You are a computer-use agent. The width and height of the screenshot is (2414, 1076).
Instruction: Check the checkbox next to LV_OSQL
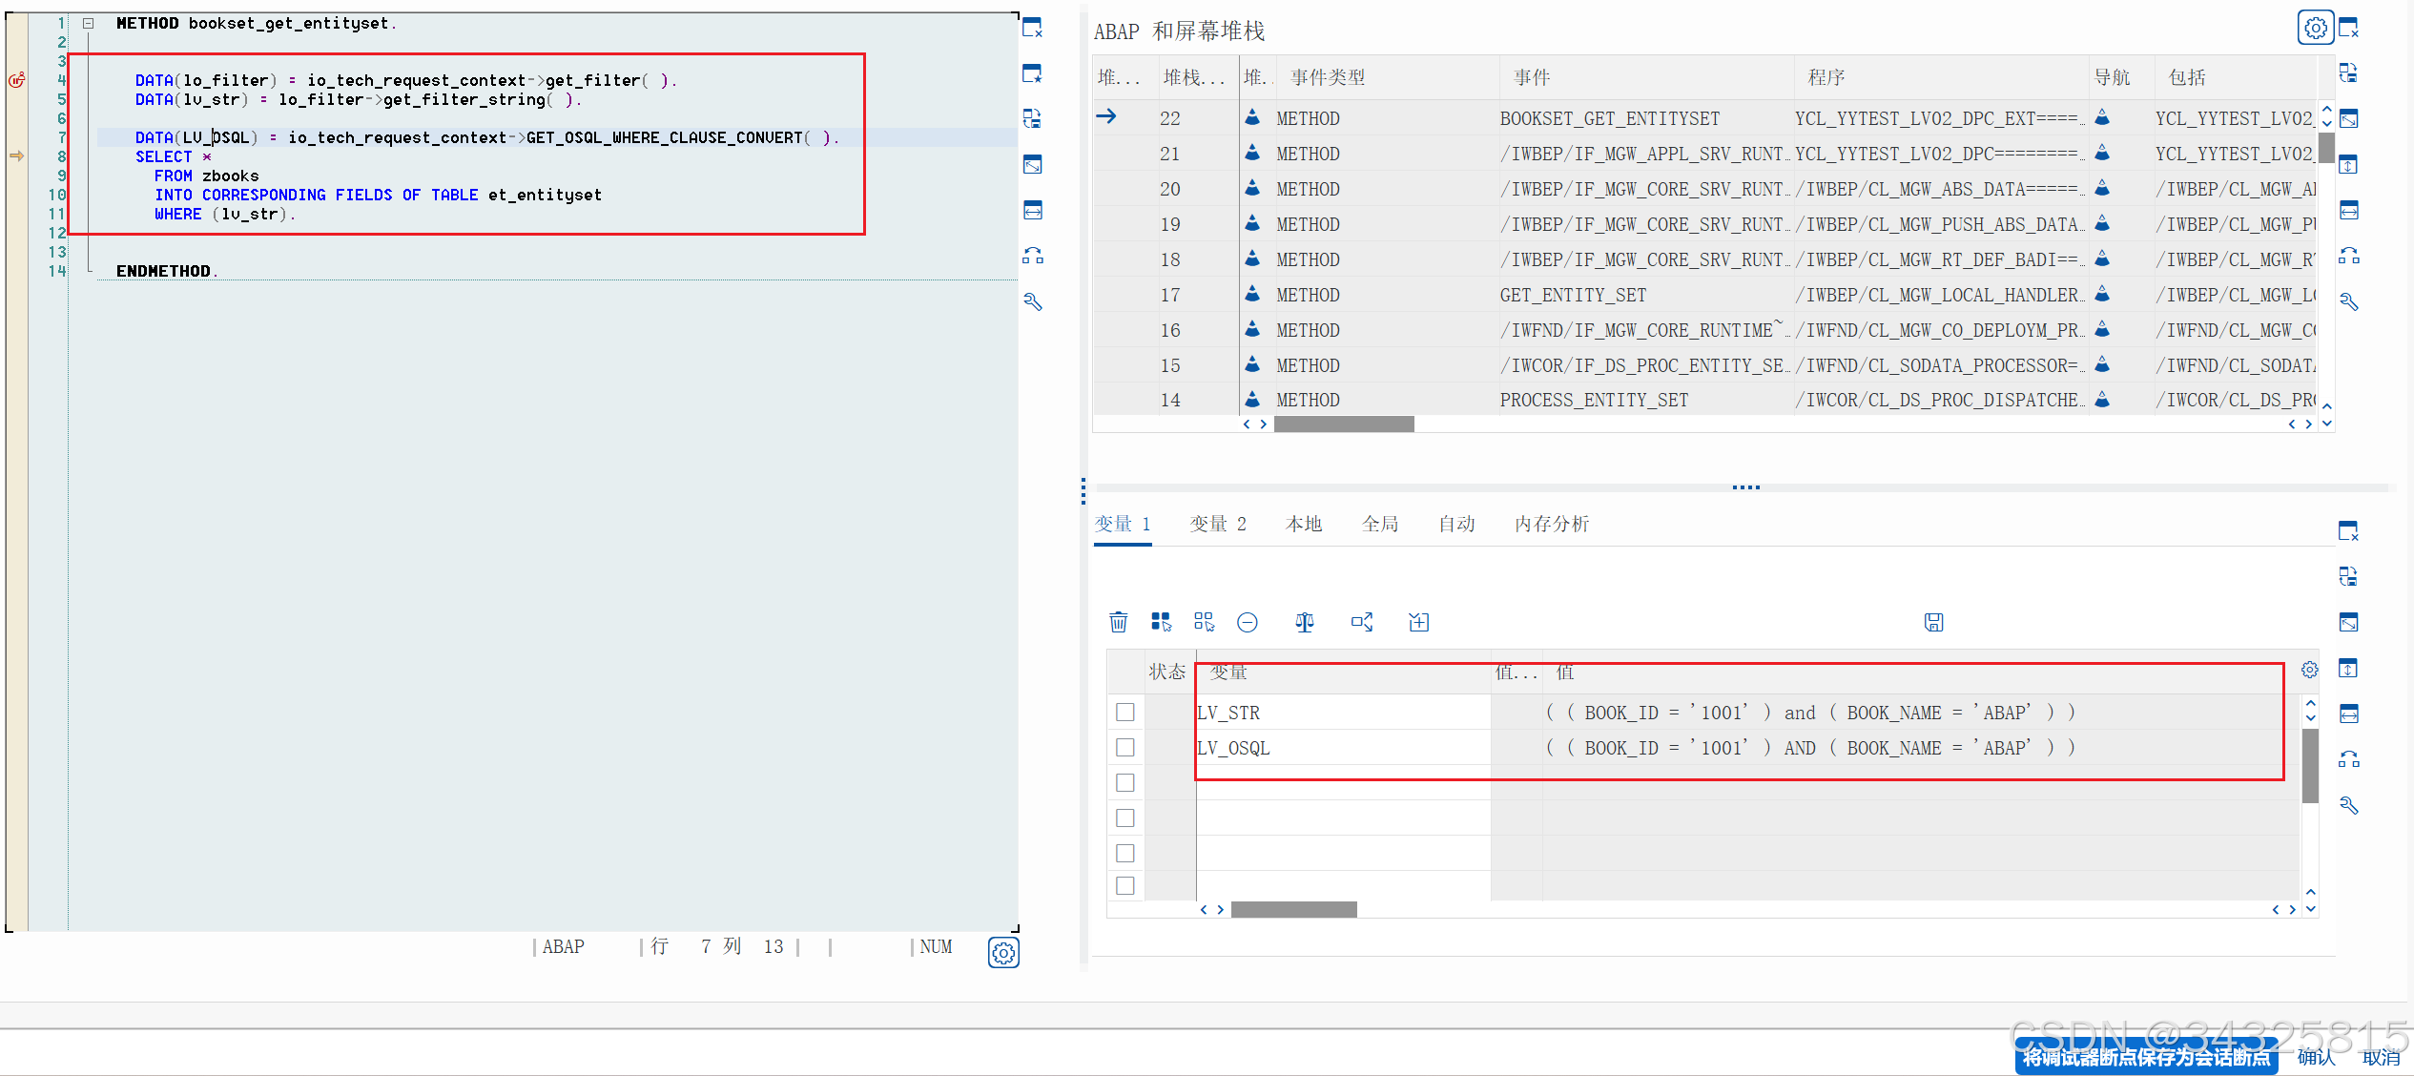(1124, 748)
